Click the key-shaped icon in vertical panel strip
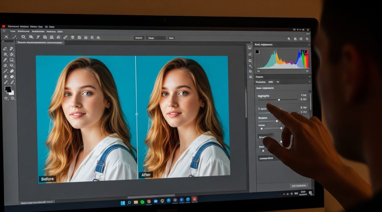The width and height of the screenshot is (382, 212). (250, 66)
